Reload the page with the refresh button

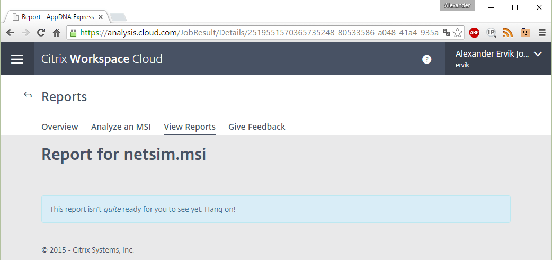[41, 33]
